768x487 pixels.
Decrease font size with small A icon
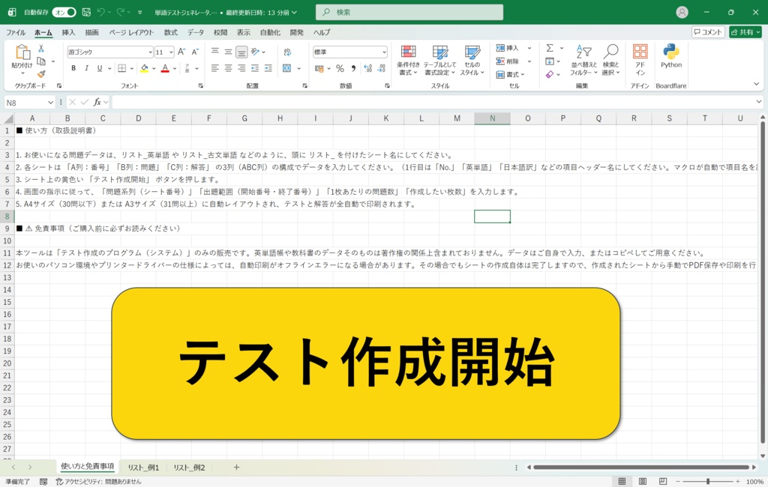point(195,52)
